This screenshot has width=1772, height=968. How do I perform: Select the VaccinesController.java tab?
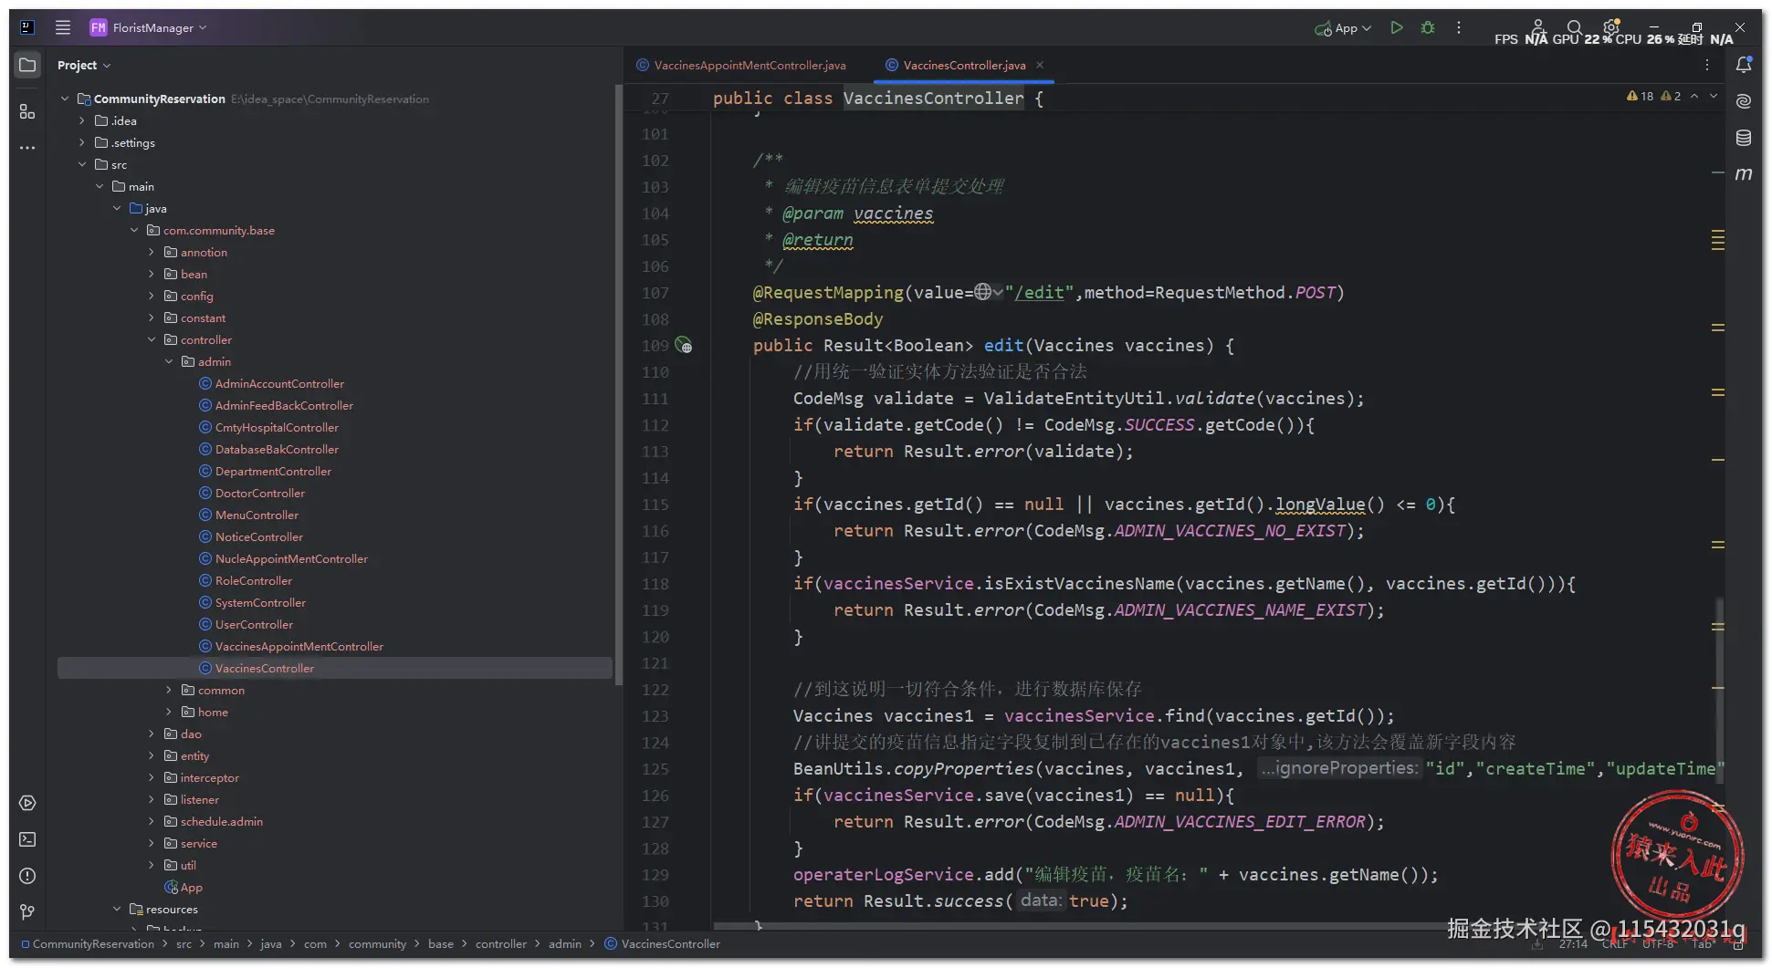pos(964,65)
